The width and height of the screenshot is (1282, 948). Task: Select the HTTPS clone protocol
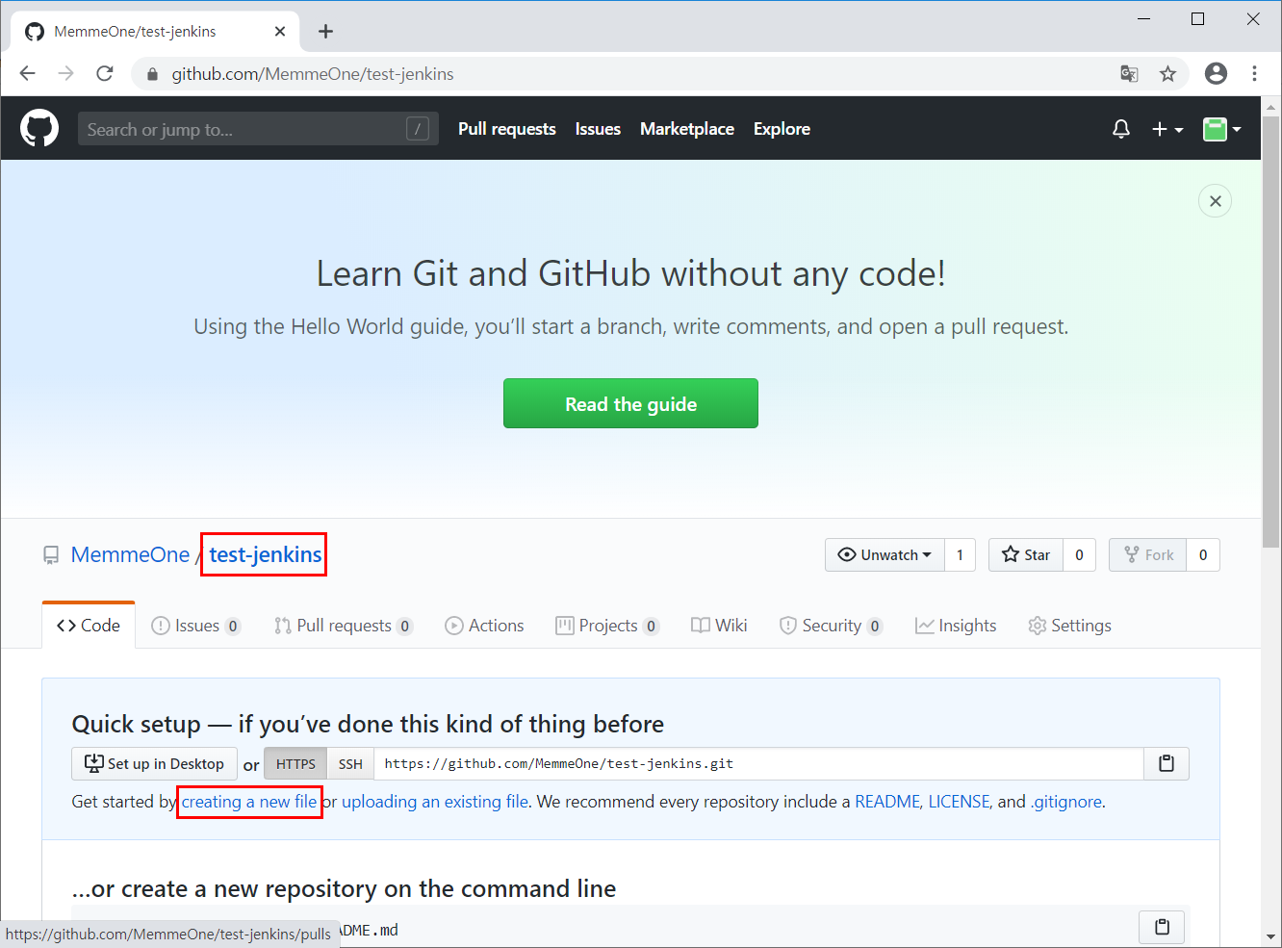295,763
